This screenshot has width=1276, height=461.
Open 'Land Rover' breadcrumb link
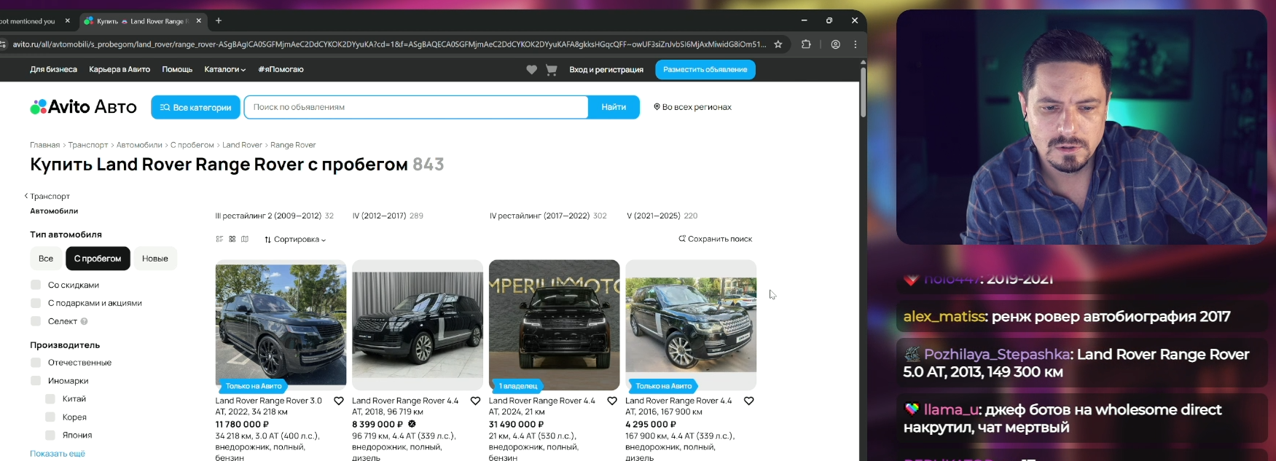pos(242,145)
